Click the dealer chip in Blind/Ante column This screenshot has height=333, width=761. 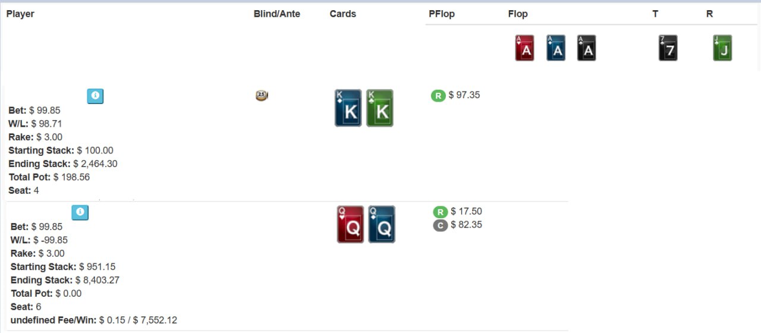point(261,95)
